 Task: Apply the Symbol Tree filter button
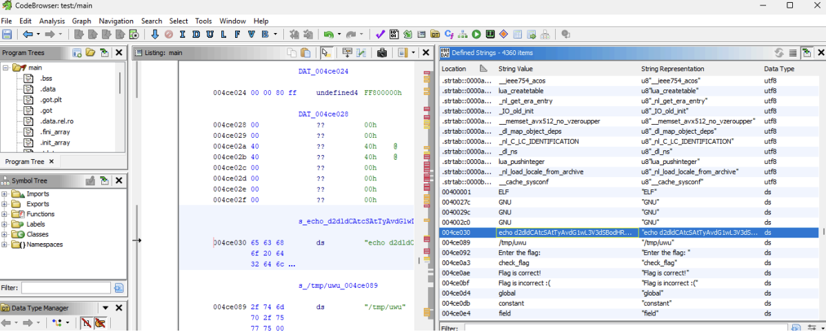119,288
